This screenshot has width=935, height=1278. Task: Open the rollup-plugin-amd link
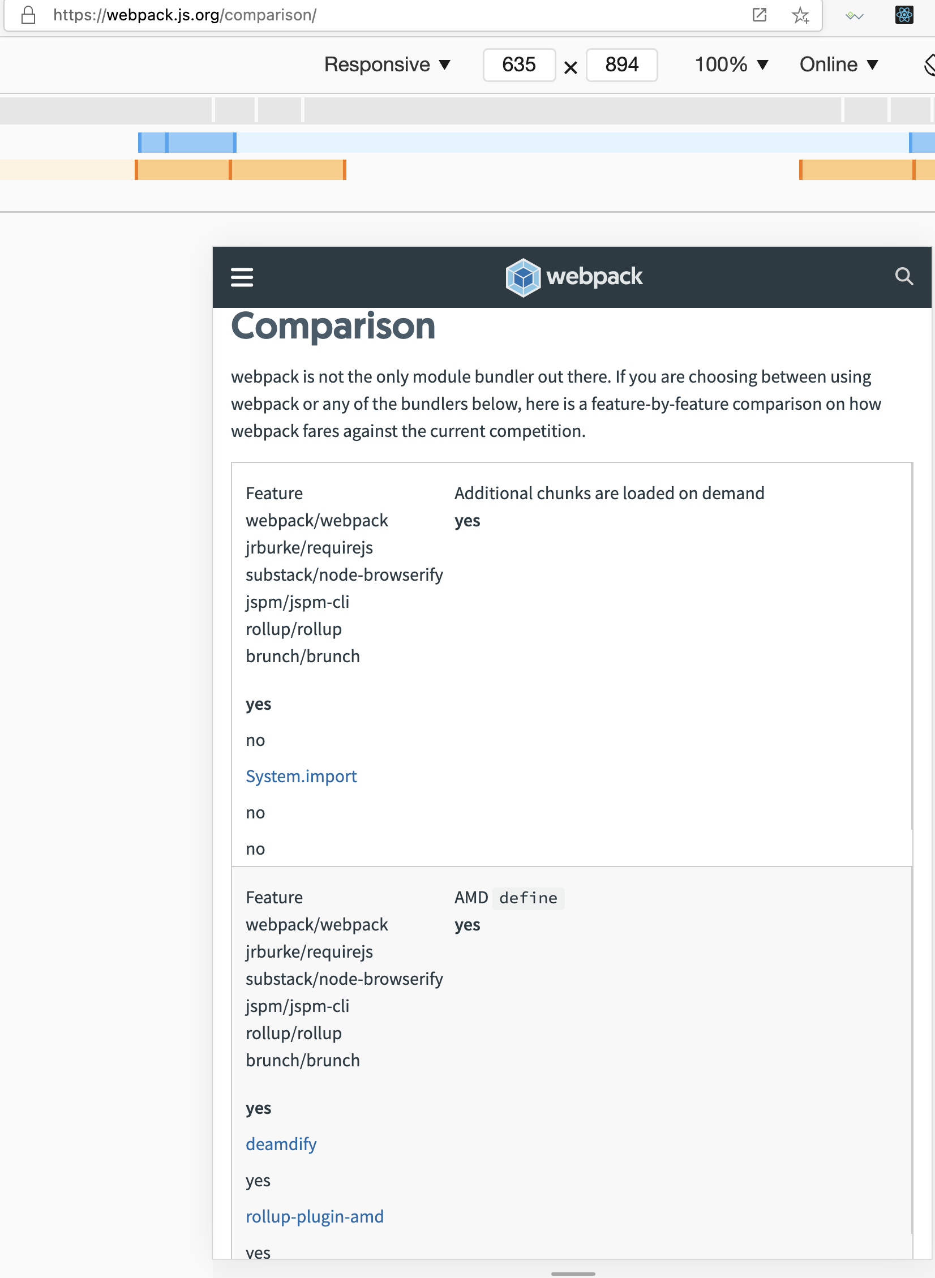point(314,1216)
